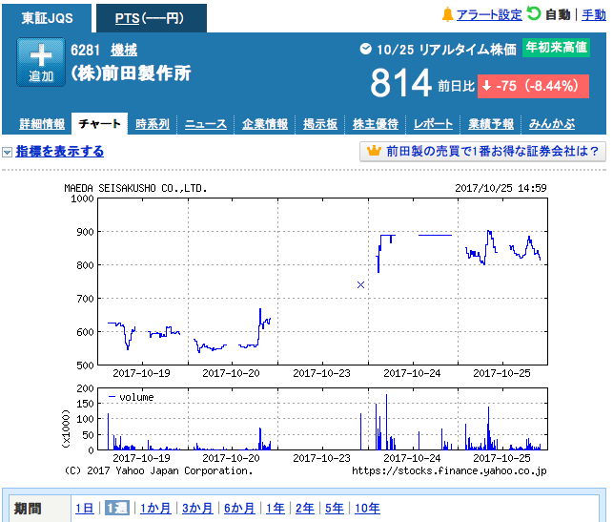Switch to PTS tab
Viewport: 613px width, 522px height.
tap(152, 18)
